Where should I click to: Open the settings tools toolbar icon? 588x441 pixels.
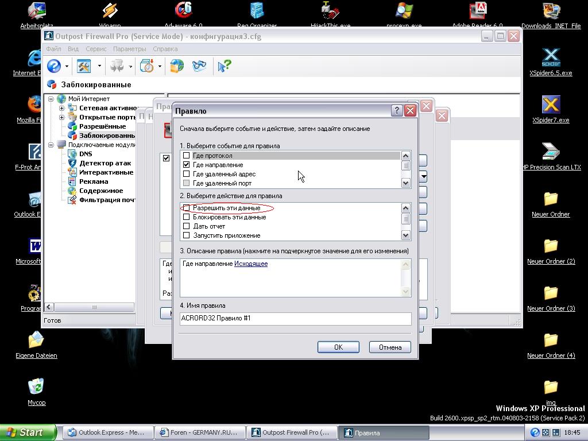84,67
